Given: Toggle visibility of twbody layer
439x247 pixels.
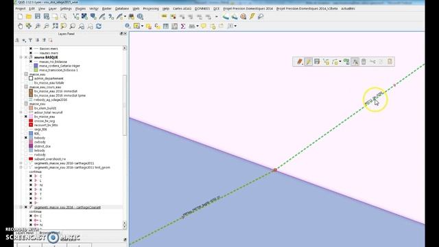Looking at the screenshot, I should coord(26,138).
